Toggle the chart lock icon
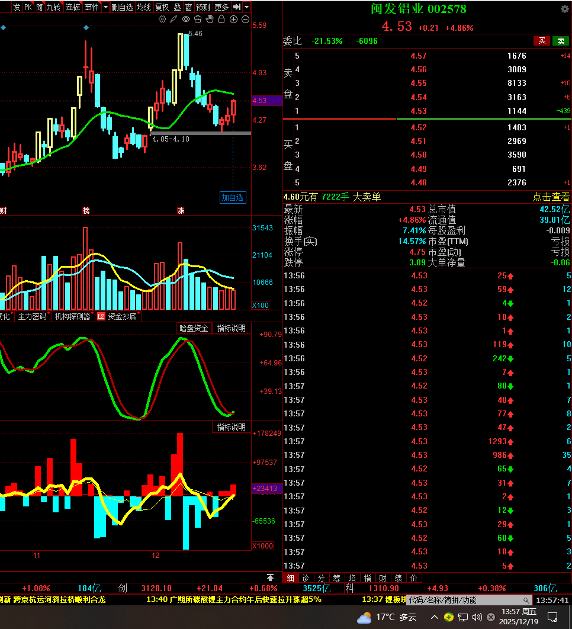 (221, 19)
